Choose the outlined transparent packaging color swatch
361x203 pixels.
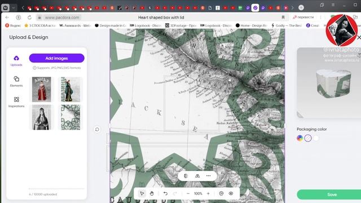[308, 138]
